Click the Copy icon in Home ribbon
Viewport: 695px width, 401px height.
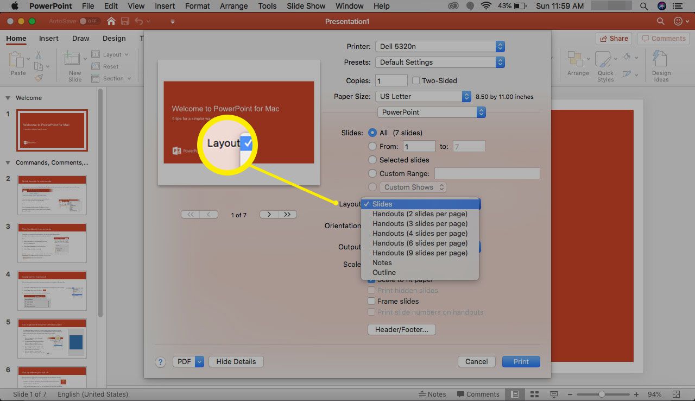click(39, 66)
